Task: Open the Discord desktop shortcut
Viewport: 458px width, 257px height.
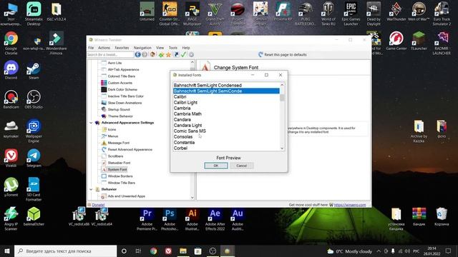Action: tap(11, 70)
